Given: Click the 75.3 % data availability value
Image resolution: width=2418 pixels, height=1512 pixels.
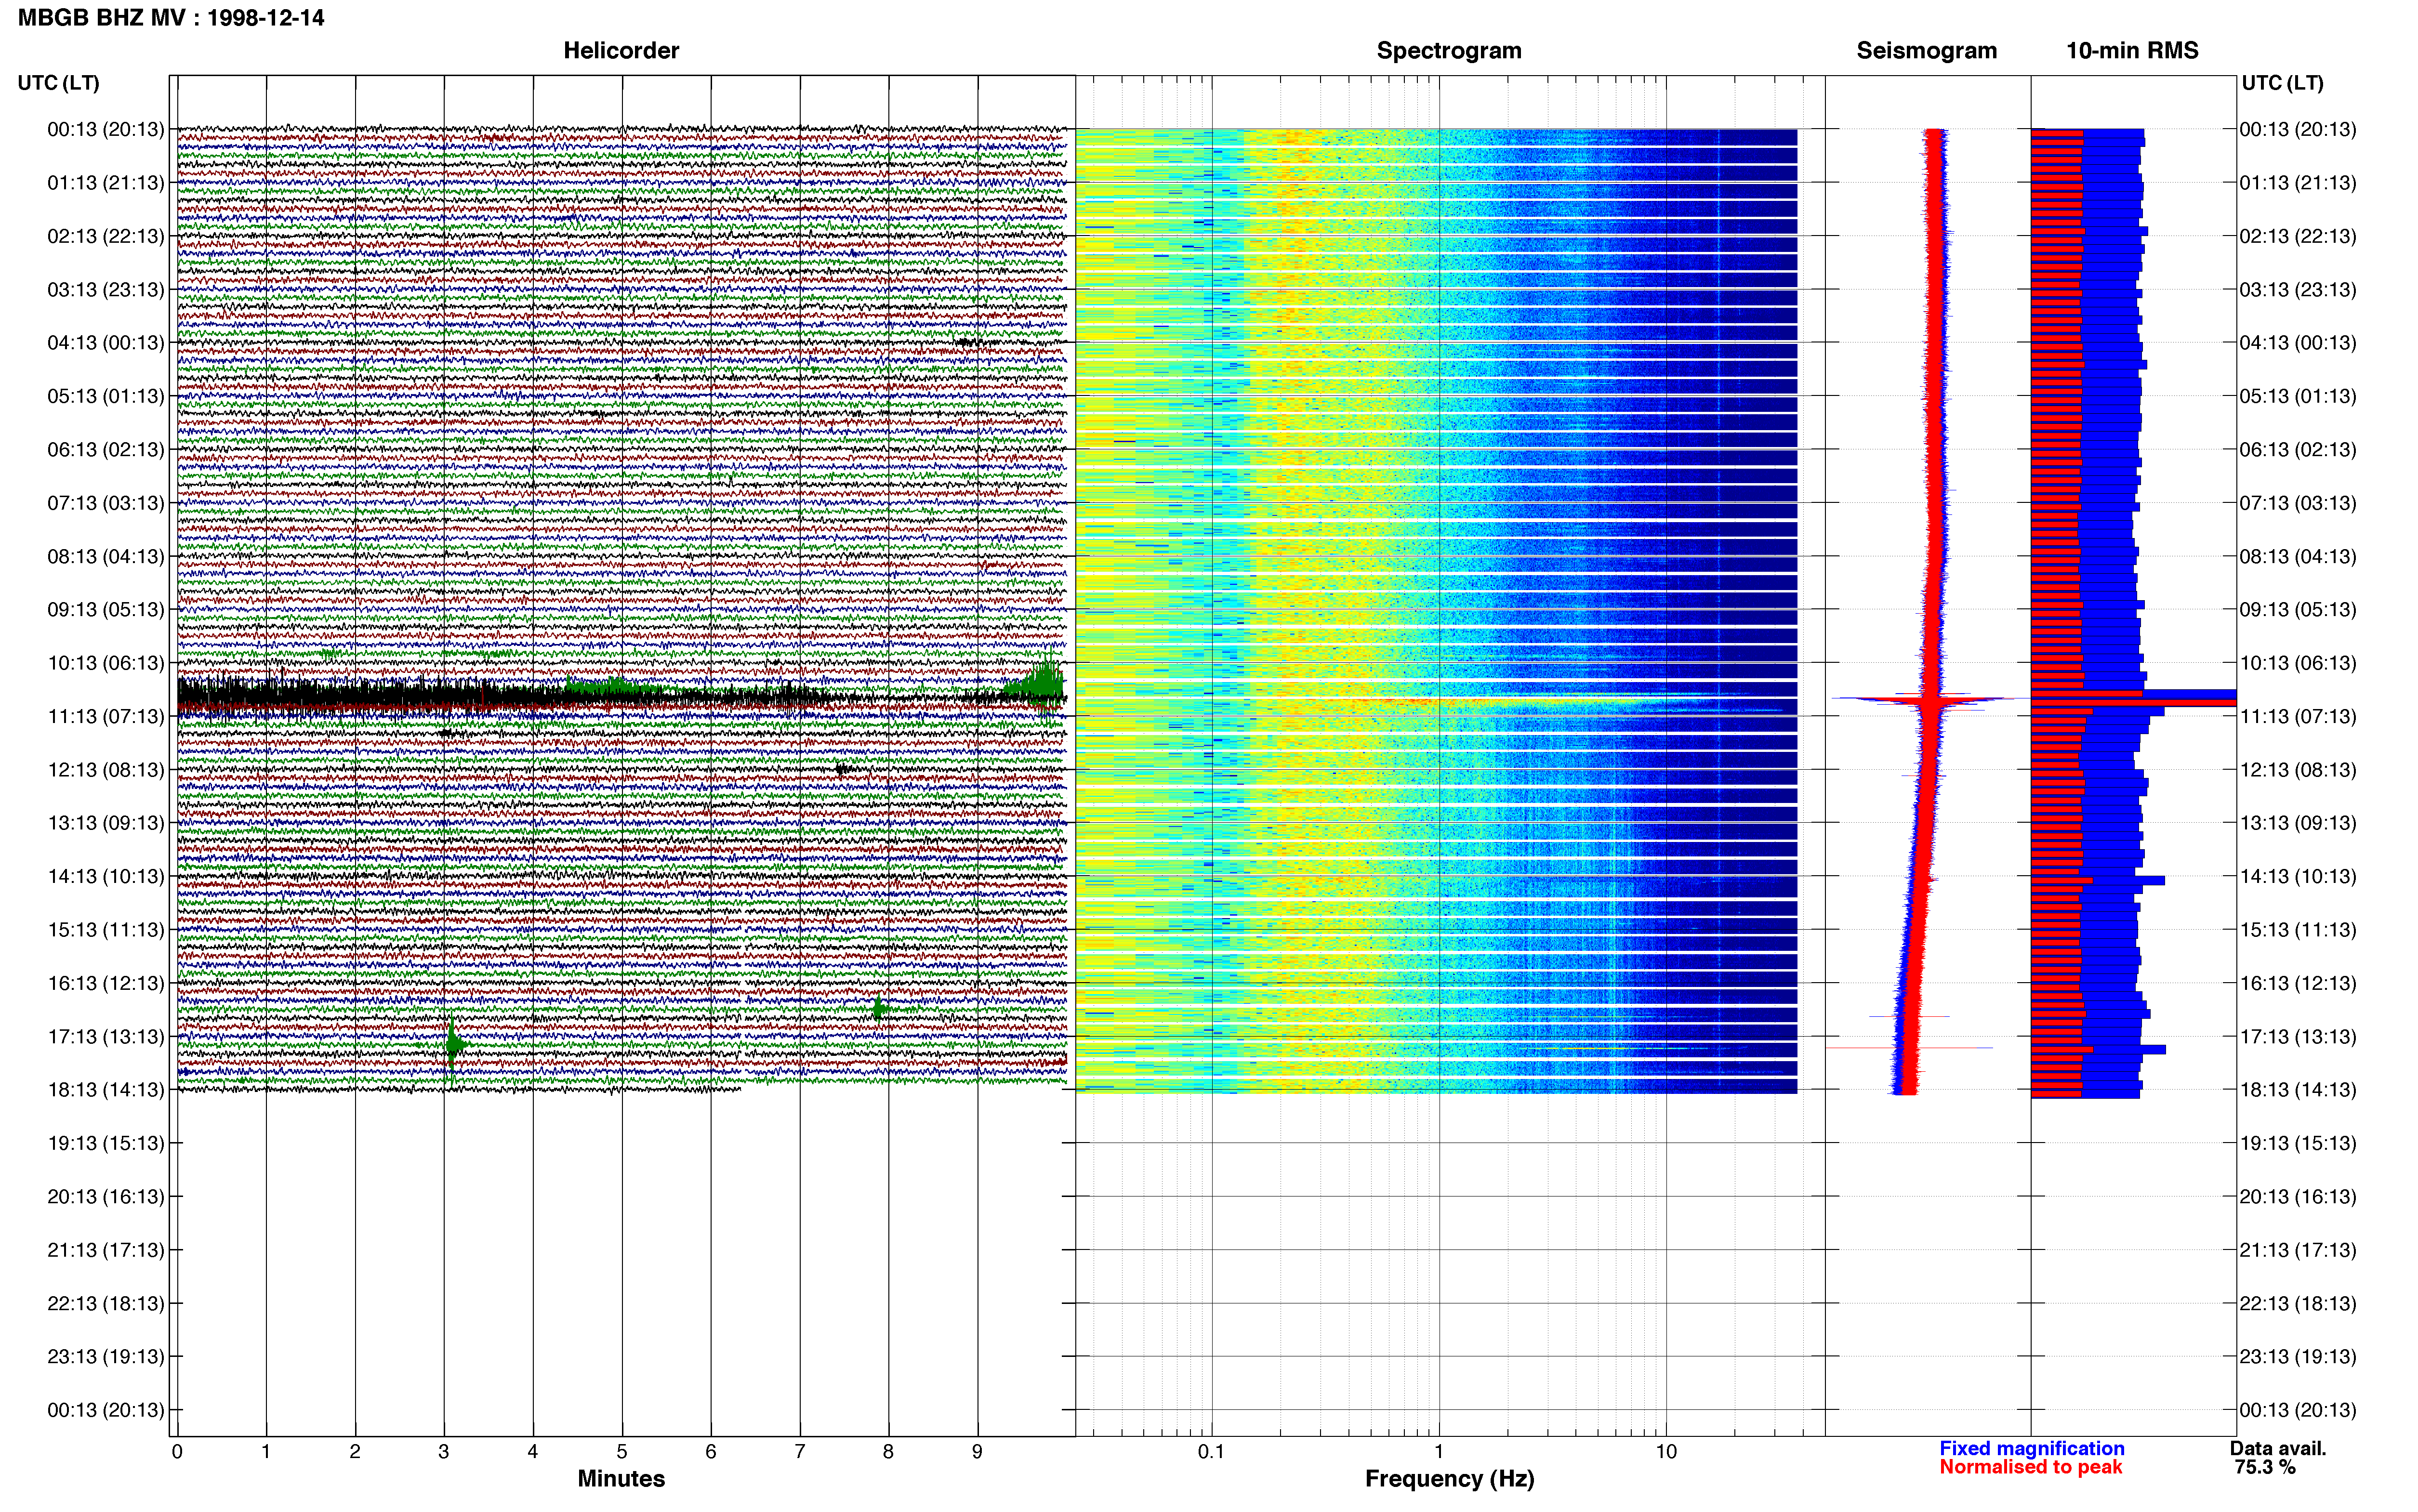Looking at the screenshot, I should (2265, 1467).
